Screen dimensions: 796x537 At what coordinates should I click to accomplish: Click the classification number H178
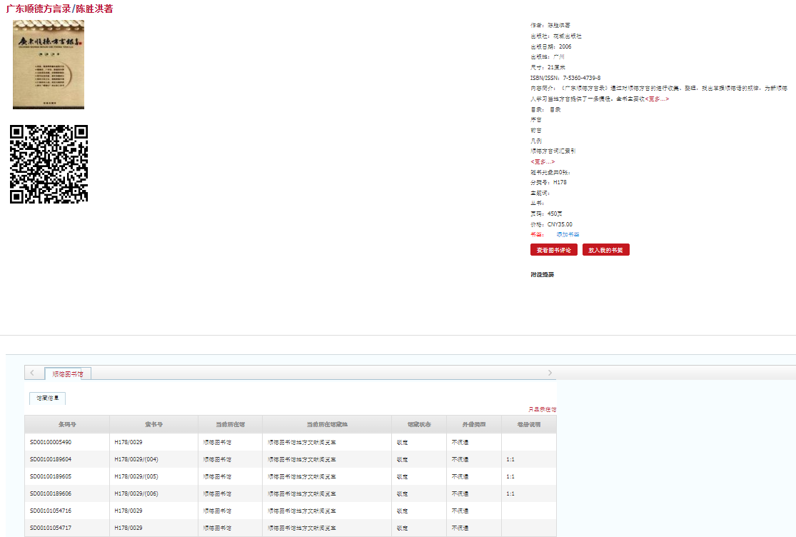point(560,182)
